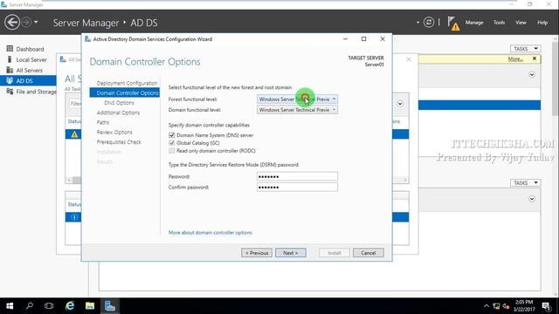
Task: Click the File and Storage icon
Action: 10,92
